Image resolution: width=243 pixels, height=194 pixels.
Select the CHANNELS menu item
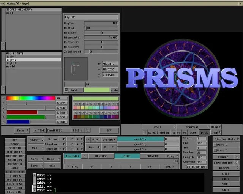[x=15, y=164]
